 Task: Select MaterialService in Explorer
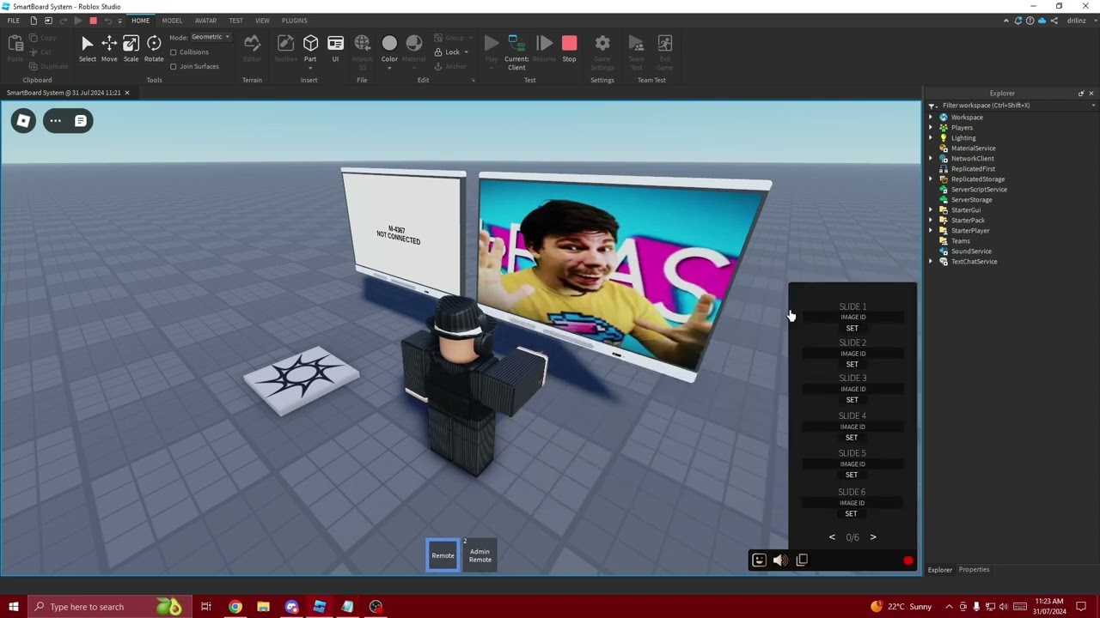[x=973, y=148]
